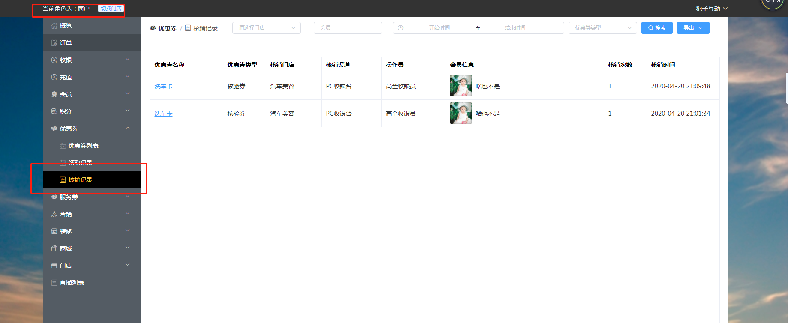Click the 核销记录 icon in the sidebar

tap(63, 180)
